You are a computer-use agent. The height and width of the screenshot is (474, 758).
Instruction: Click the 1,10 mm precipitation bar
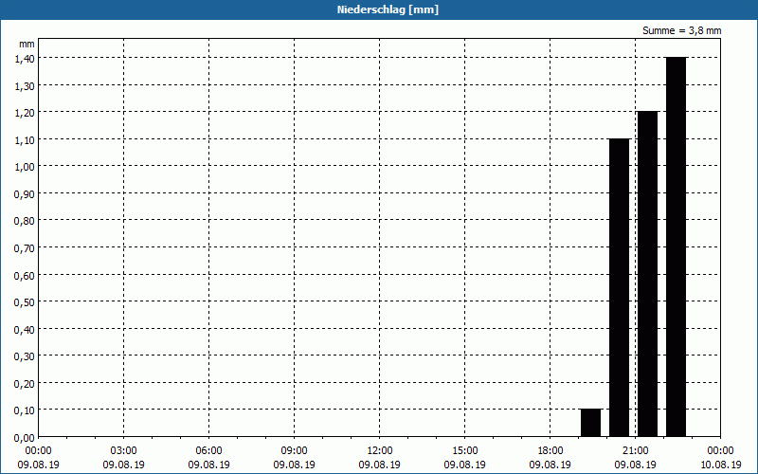pos(620,288)
